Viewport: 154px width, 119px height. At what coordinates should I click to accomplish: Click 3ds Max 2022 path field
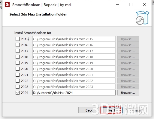[x=74, y=81]
